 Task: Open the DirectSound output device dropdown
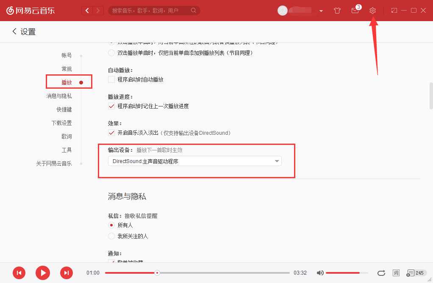coord(194,161)
